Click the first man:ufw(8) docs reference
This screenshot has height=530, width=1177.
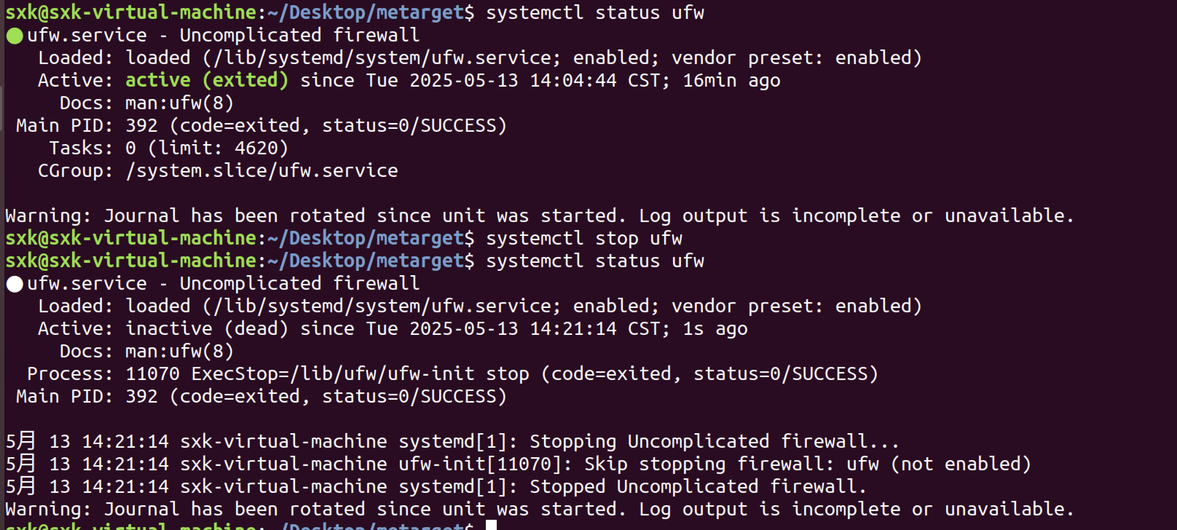179,103
